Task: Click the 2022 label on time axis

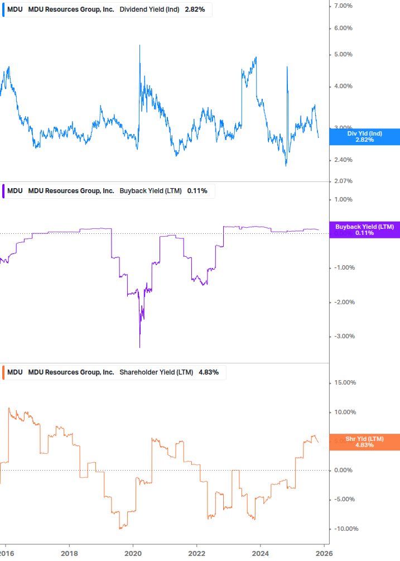Action: point(196,554)
